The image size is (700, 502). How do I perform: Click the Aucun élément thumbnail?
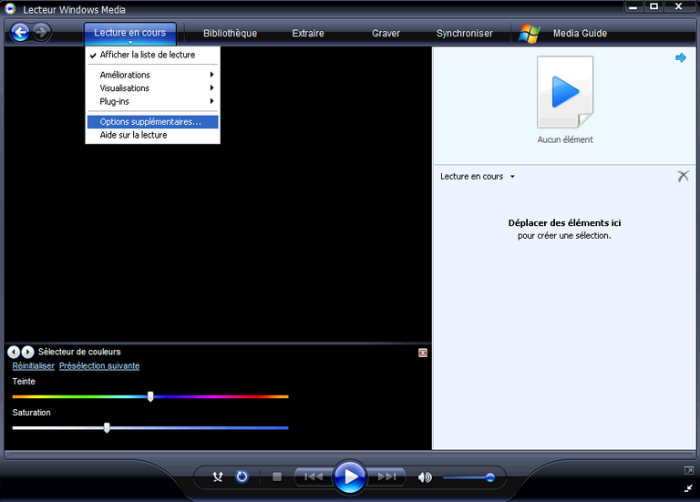pos(565,92)
